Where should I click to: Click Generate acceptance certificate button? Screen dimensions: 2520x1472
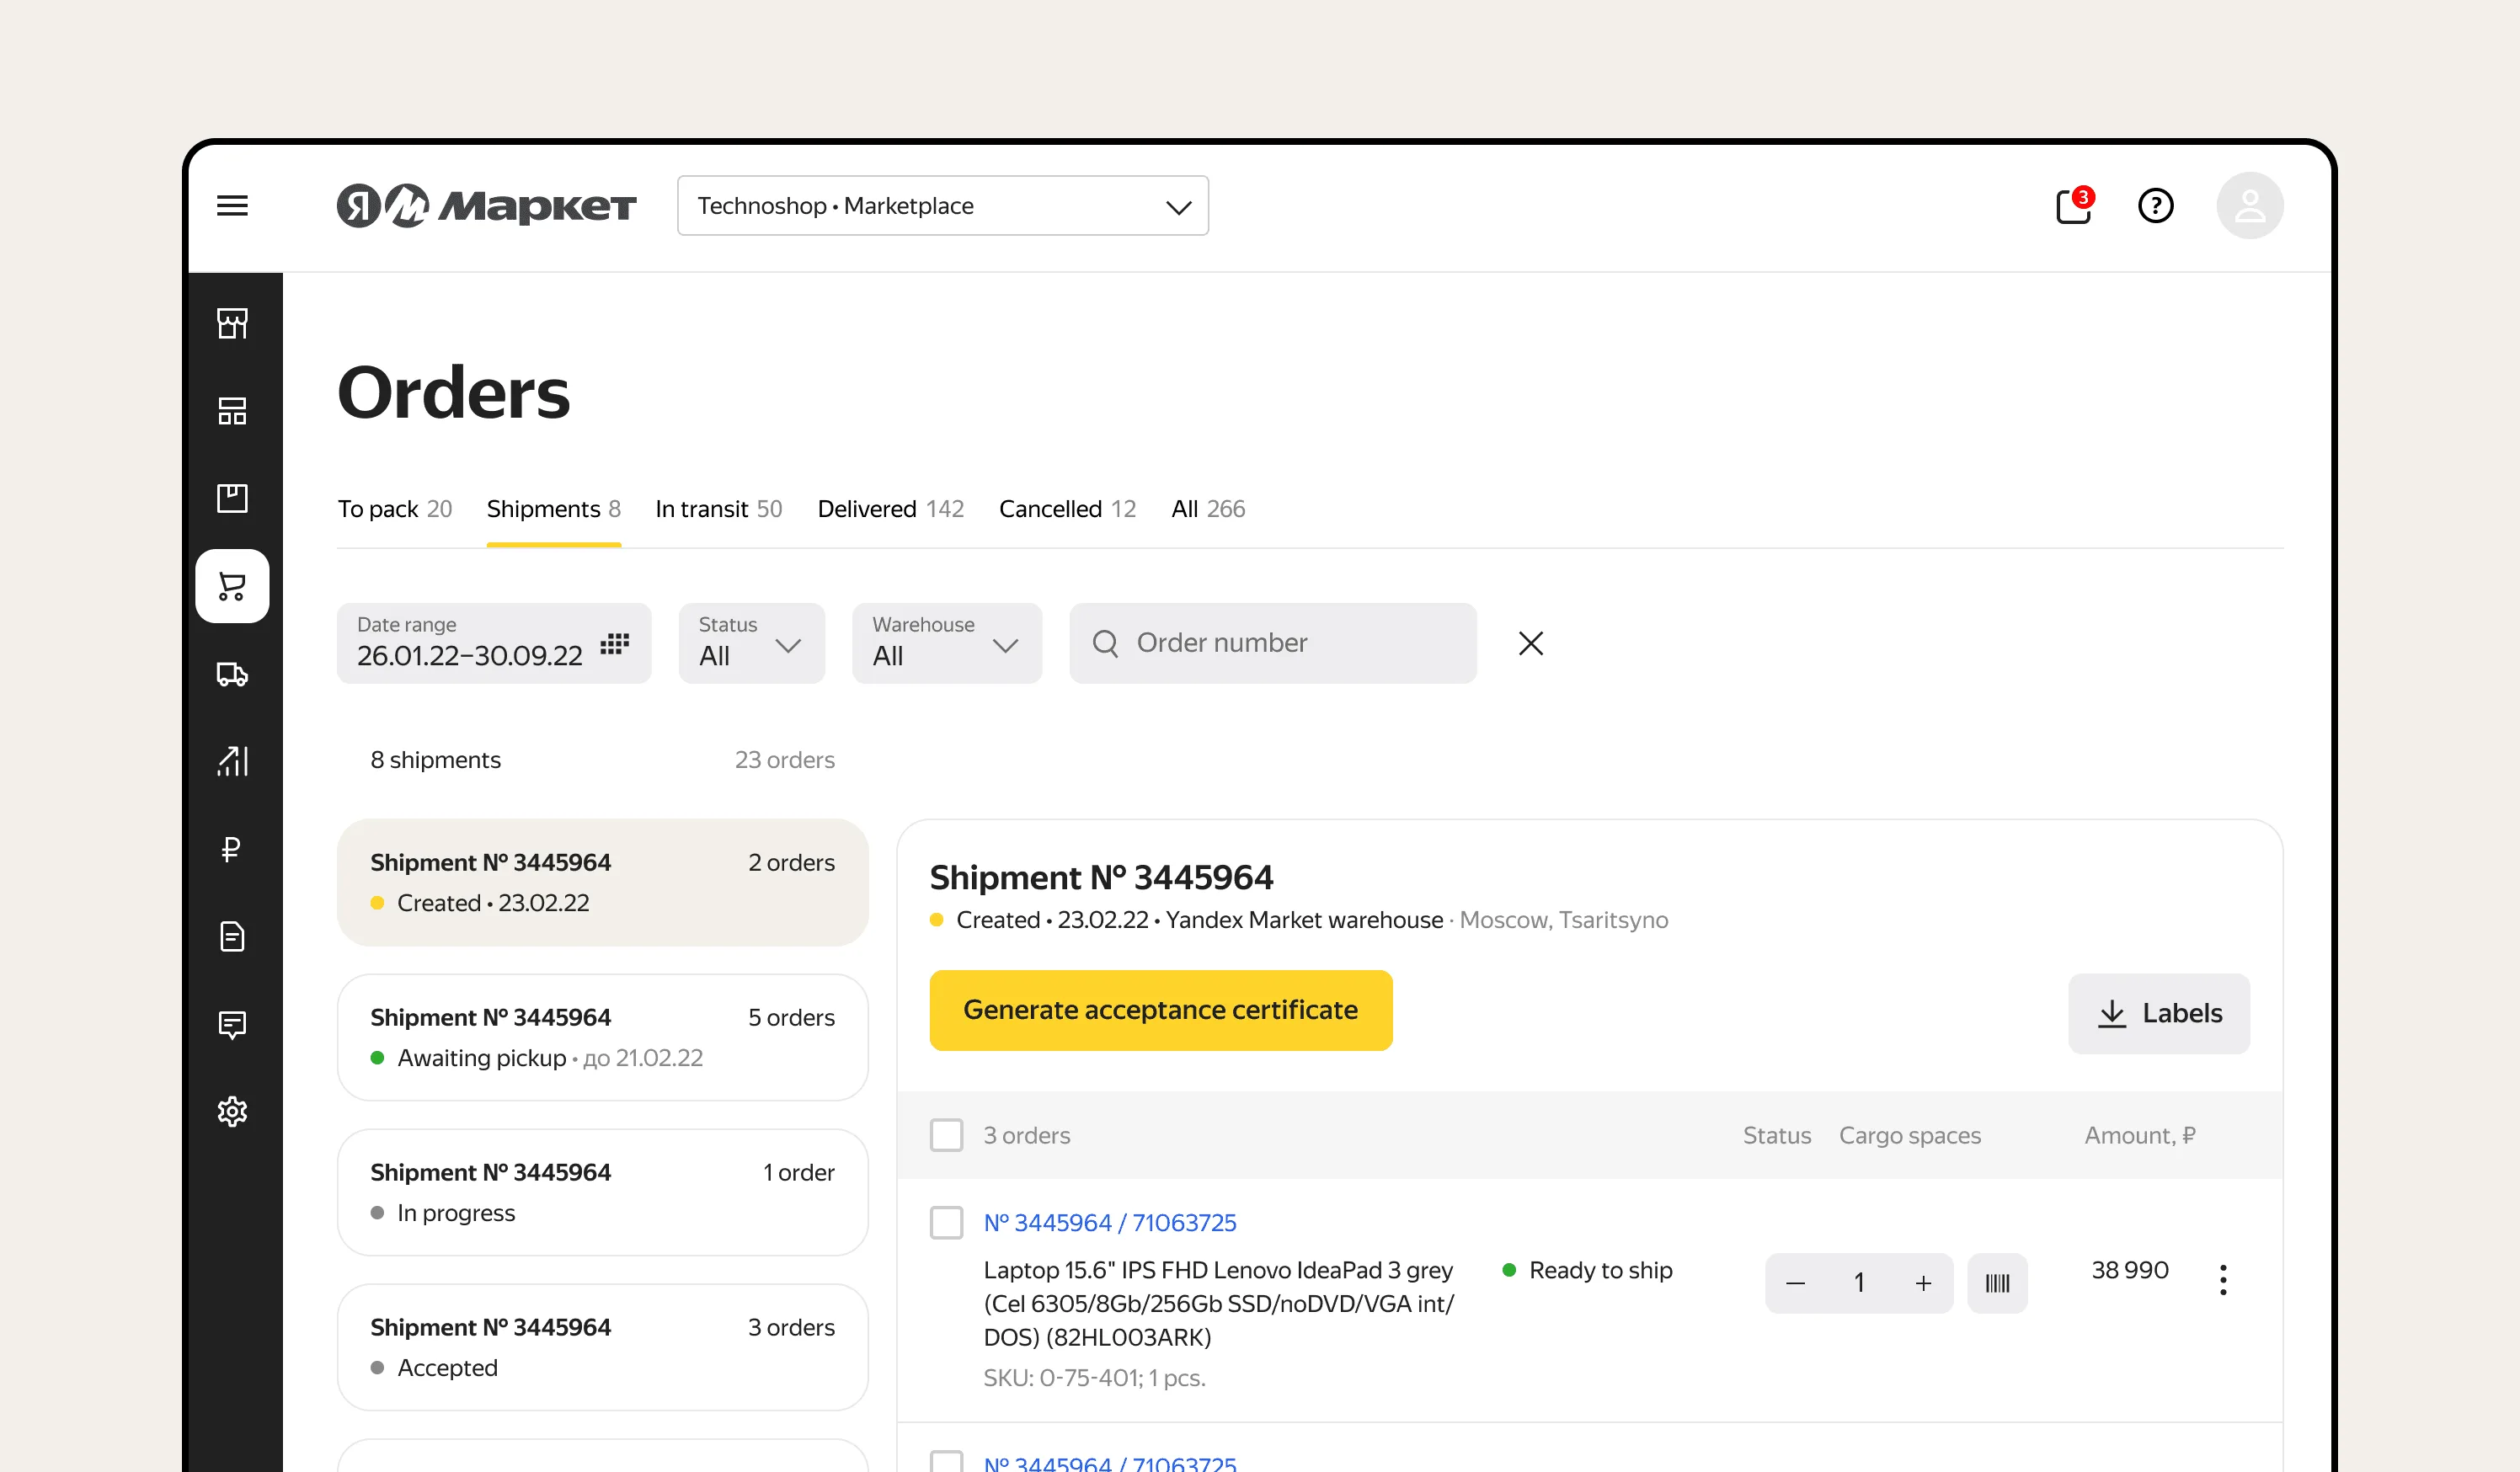click(x=1160, y=1010)
